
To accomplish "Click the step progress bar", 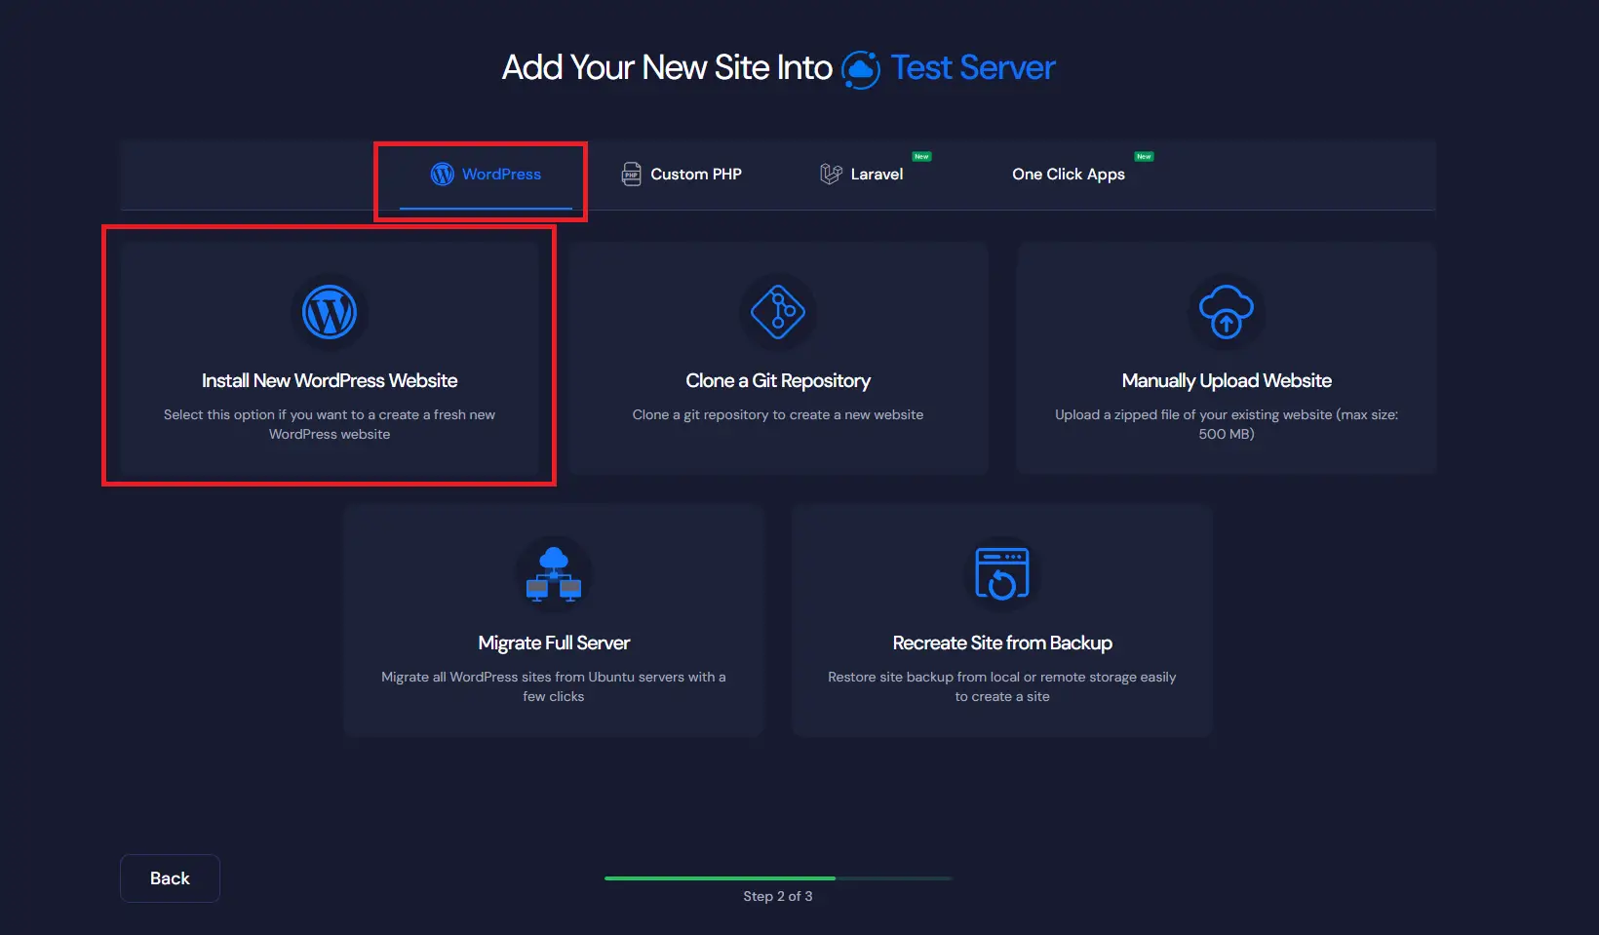I will [x=778, y=878].
